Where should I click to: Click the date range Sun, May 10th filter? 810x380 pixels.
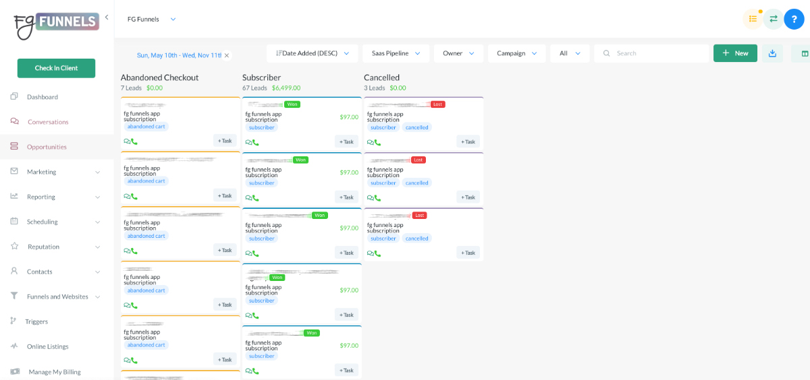pyautogui.click(x=179, y=55)
